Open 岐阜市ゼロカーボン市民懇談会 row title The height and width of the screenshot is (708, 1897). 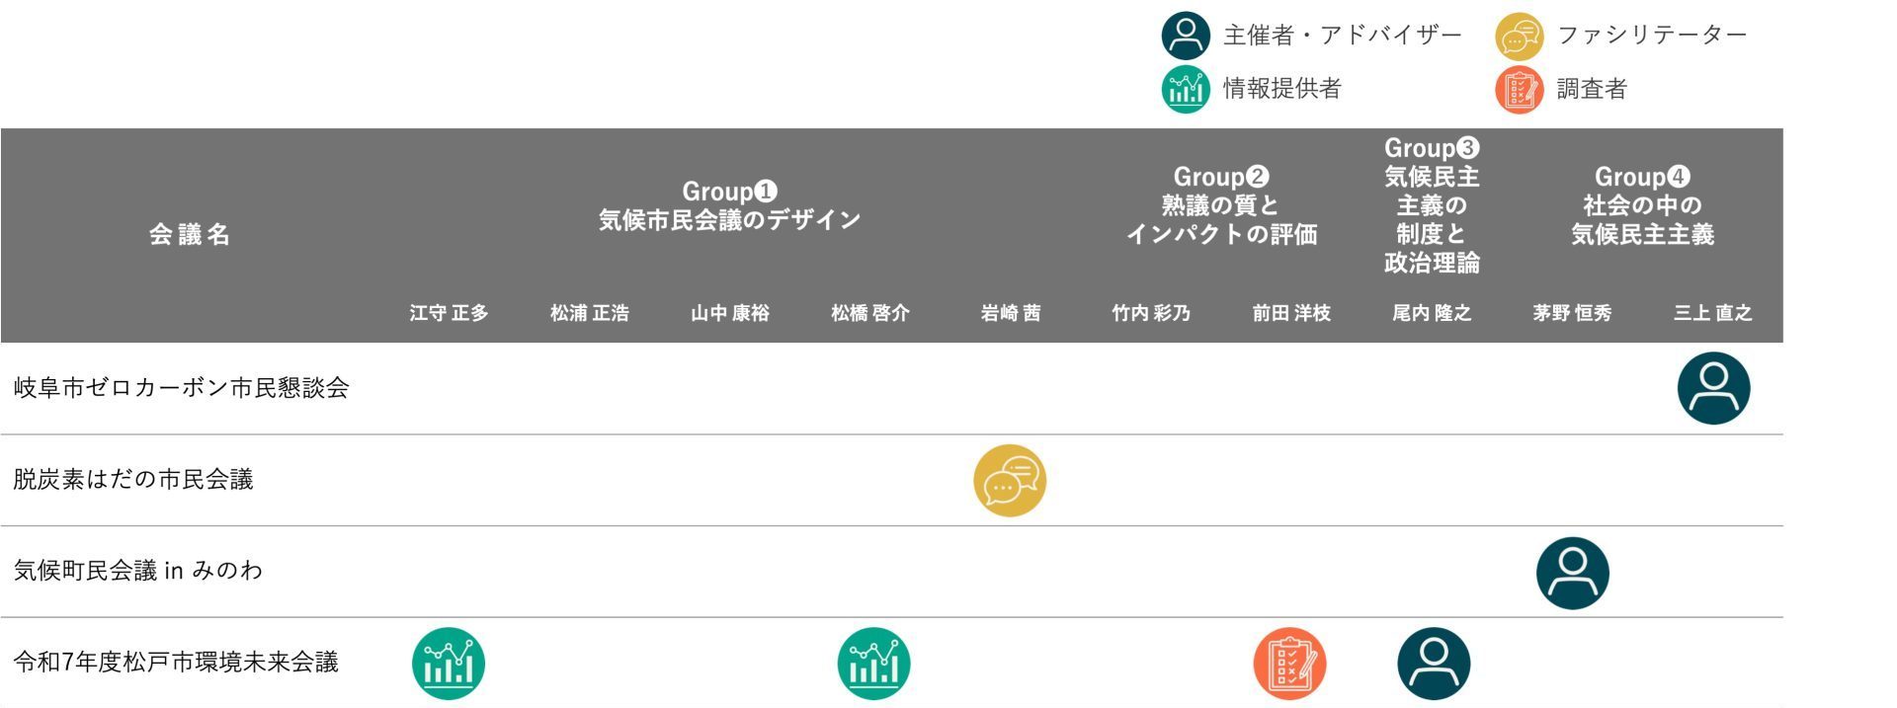(x=182, y=388)
